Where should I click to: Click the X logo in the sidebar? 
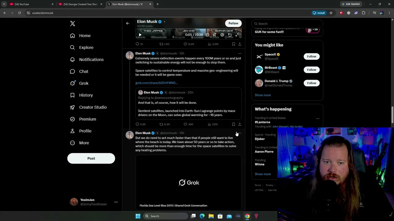tap(72, 24)
